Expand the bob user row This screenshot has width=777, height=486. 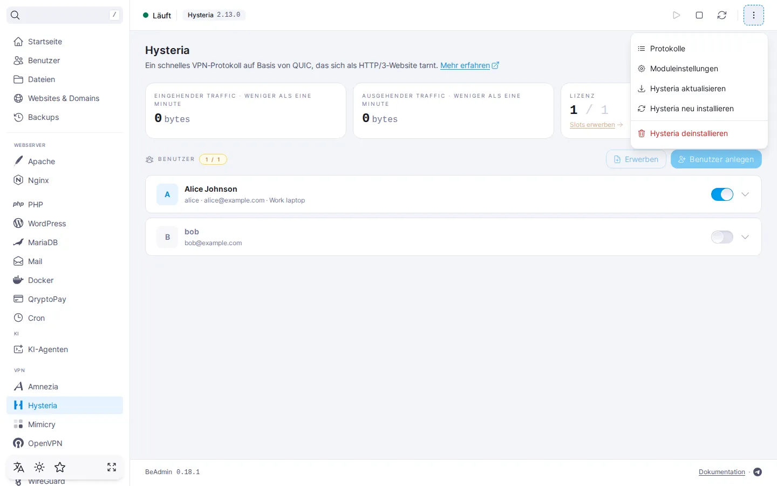[x=745, y=237]
